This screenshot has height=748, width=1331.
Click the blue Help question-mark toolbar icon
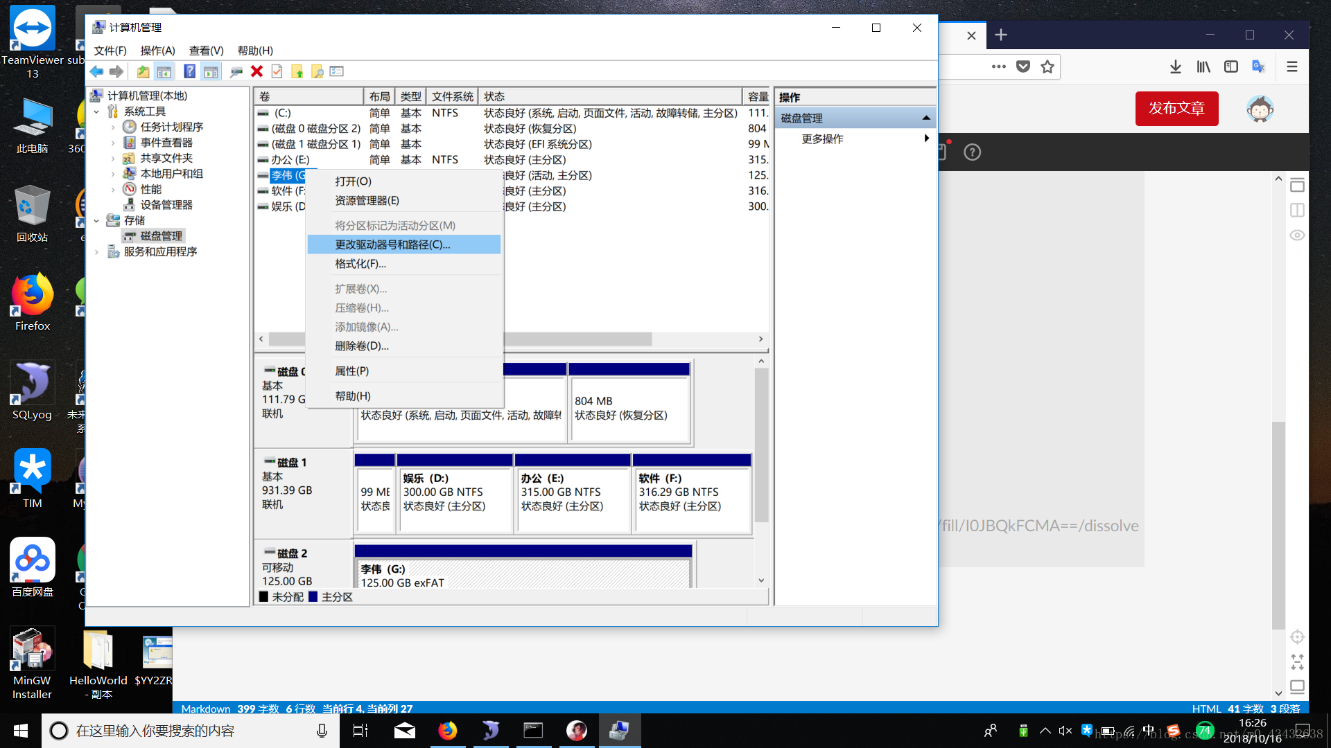[189, 71]
